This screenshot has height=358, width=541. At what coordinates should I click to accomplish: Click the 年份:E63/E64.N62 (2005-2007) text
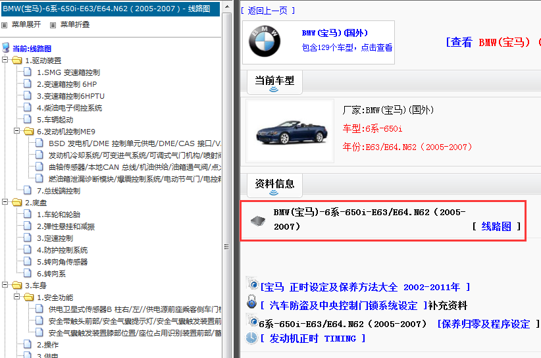click(407, 147)
